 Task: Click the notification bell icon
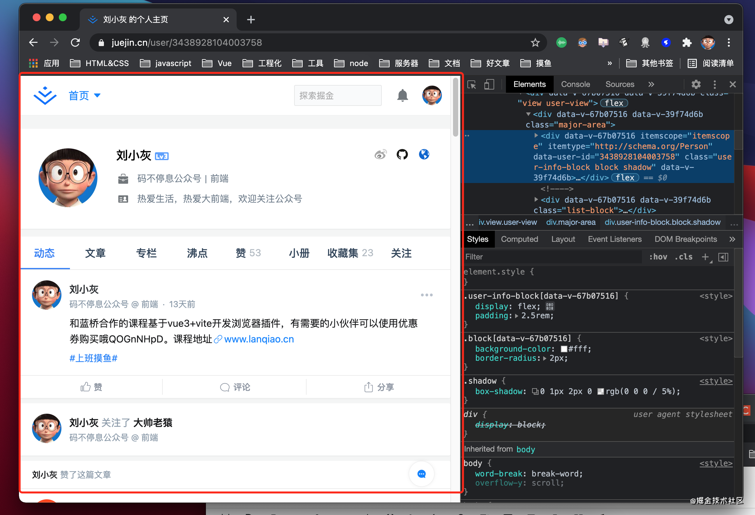click(402, 95)
